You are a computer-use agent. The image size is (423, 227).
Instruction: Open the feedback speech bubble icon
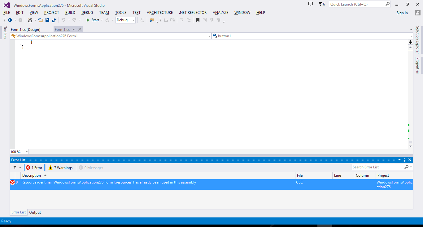click(x=311, y=4)
